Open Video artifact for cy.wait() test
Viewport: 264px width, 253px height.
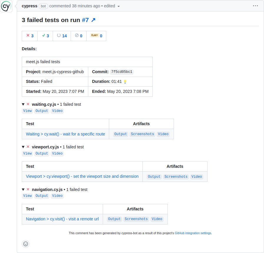coord(163,134)
